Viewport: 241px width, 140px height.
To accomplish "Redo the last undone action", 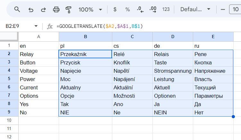I will click(x=43, y=10).
